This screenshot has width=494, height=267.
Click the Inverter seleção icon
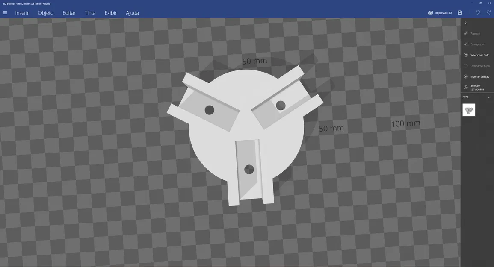(x=466, y=76)
